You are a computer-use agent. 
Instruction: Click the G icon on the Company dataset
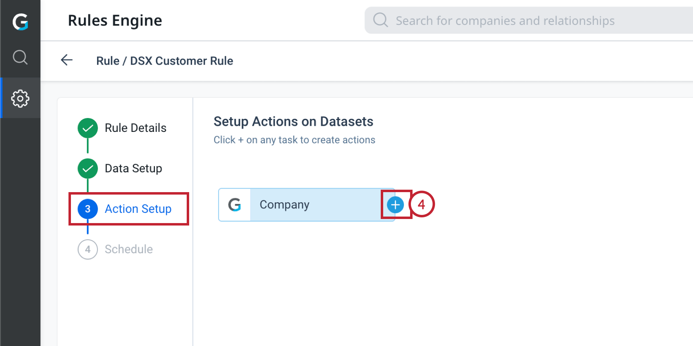coord(234,205)
